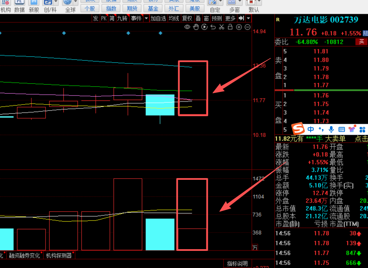Toggle the 预测 forecast item
Viewport: 368px width, 268px height.
click(x=217, y=19)
